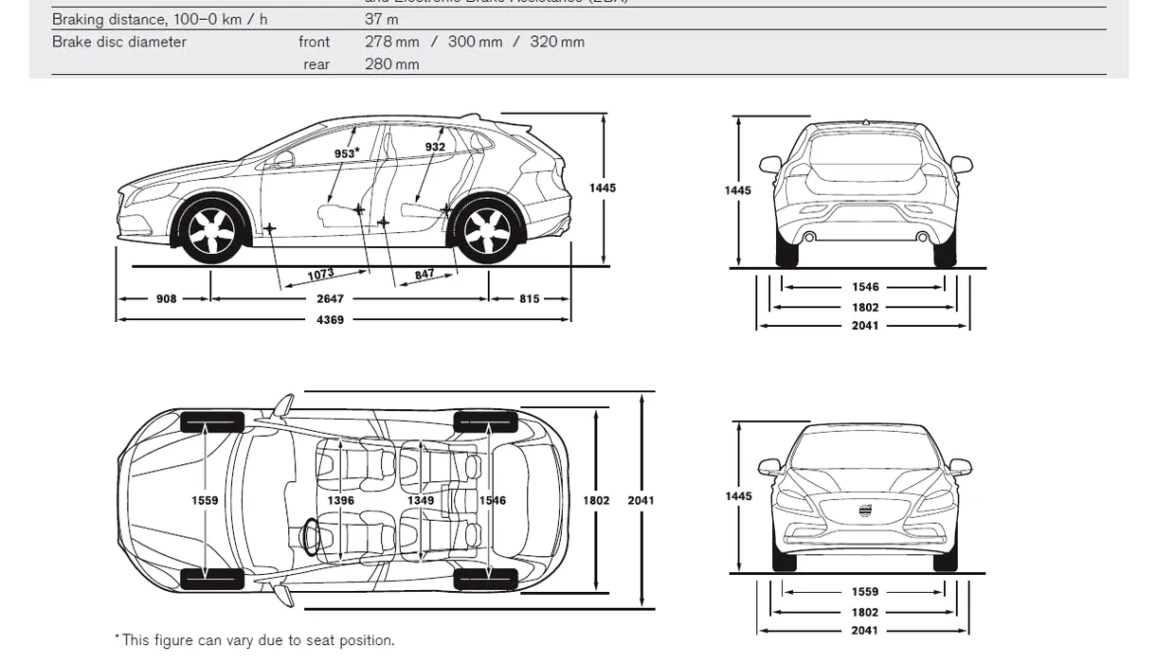Image resolution: width=1174 pixels, height=663 pixels.
Task: Select the "front" brake disc label
Action: (x=315, y=42)
